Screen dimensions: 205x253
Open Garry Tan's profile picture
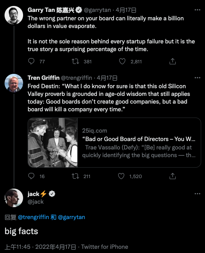(x=14, y=15)
